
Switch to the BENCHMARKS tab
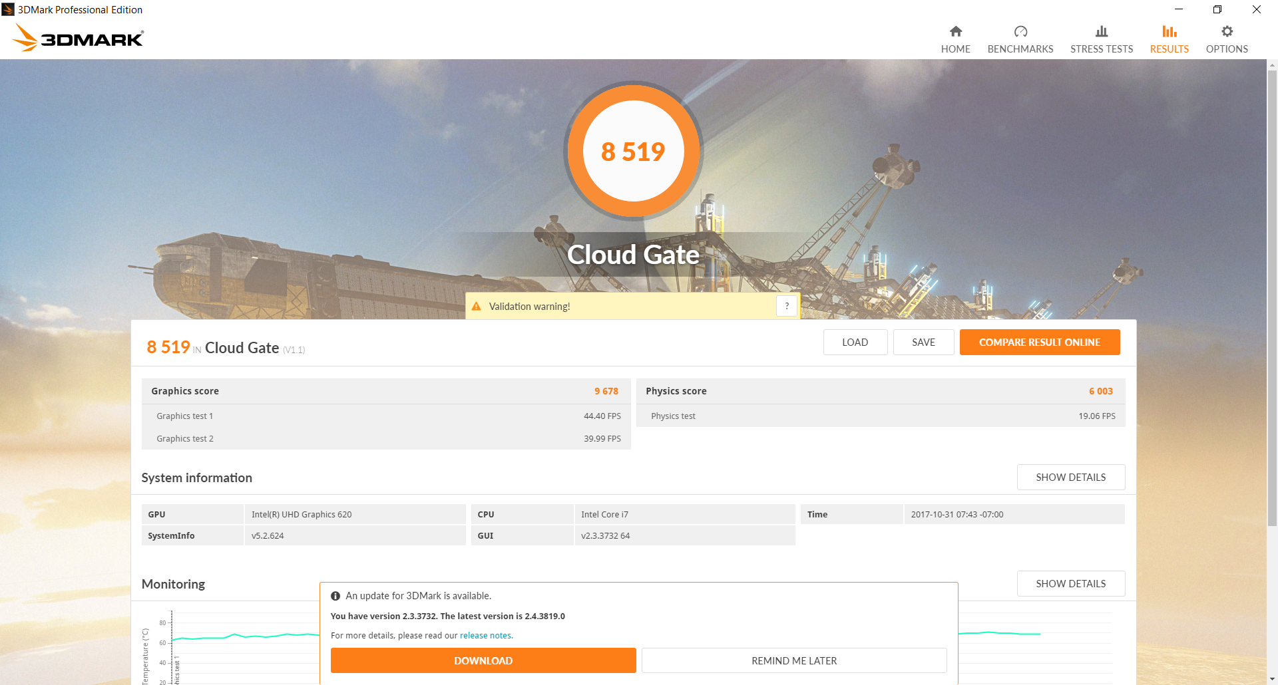tap(1020, 40)
